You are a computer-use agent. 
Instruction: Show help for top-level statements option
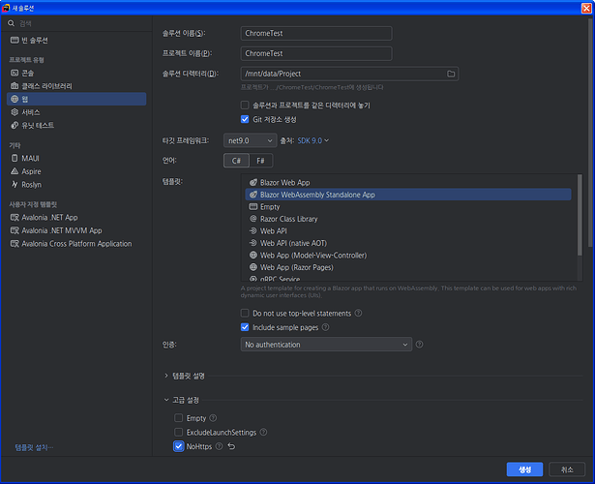358,314
